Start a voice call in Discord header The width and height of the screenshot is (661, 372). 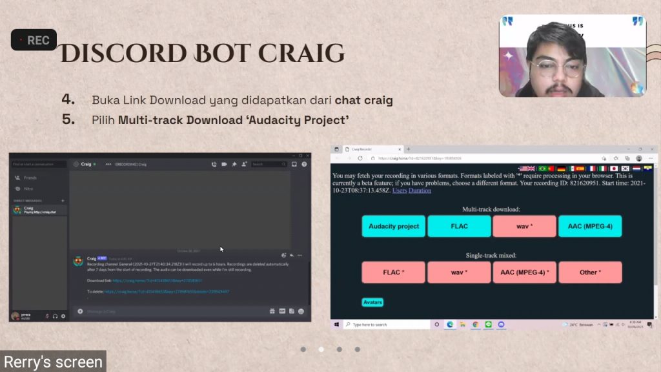coord(214,164)
